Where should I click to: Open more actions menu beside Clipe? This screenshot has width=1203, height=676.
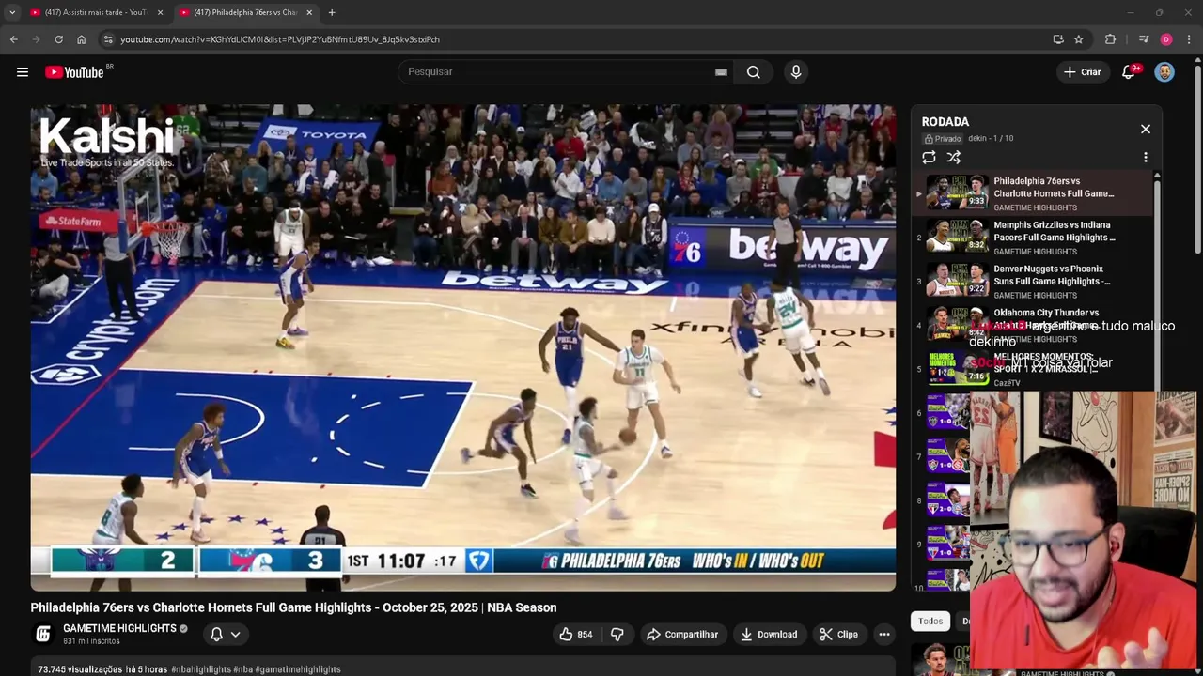pyautogui.click(x=884, y=635)
